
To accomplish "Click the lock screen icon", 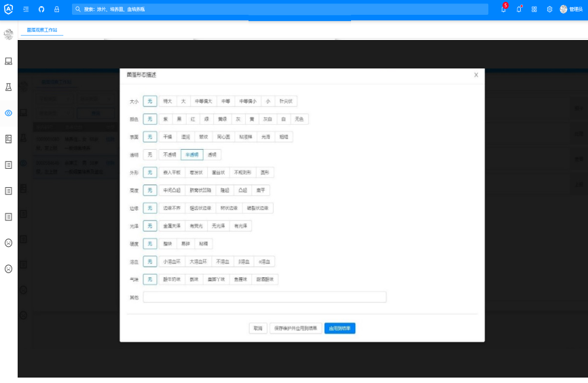I will 56,9.
